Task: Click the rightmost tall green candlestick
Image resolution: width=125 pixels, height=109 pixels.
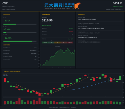Action: pyautogui.click(x=120, y=78)
